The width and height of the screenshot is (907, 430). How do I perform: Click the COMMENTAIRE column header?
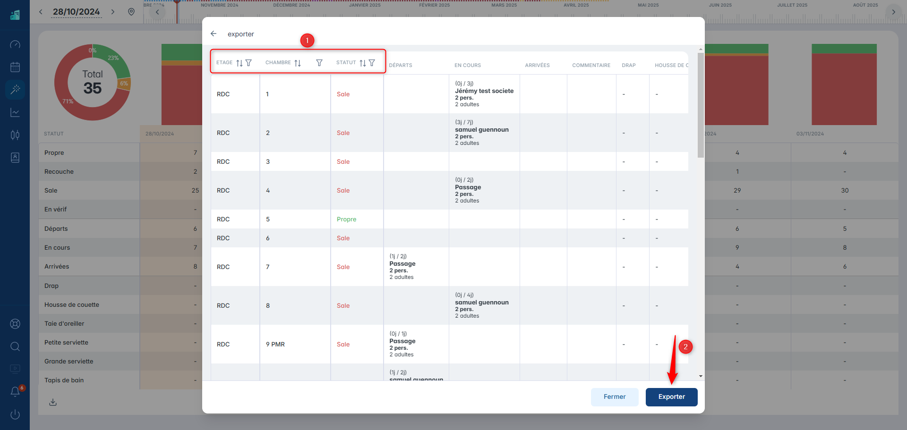pos(591,65)
